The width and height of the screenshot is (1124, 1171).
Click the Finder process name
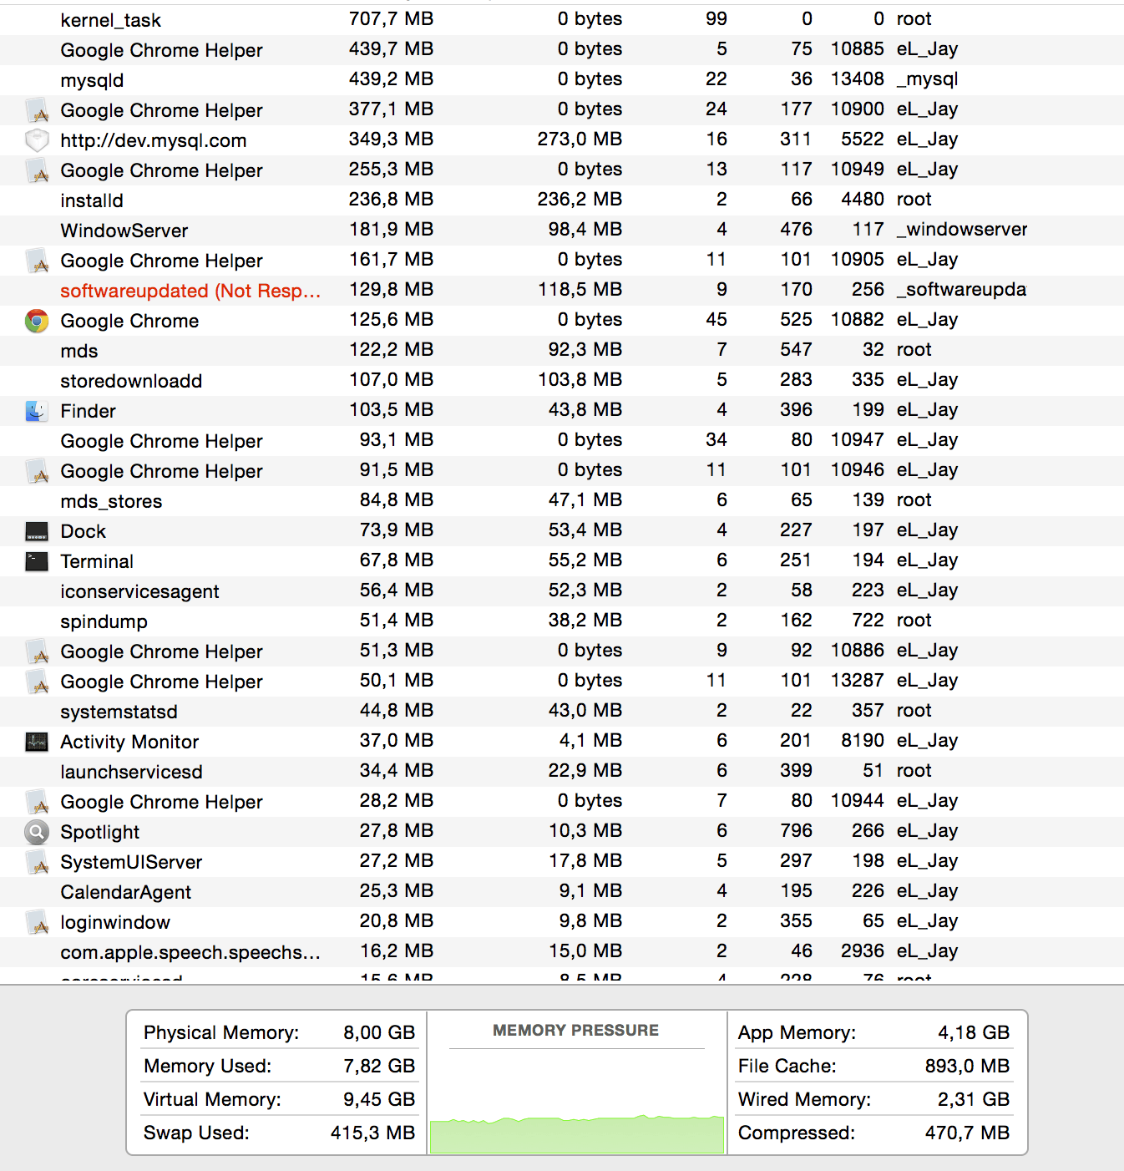coord(88,411)
